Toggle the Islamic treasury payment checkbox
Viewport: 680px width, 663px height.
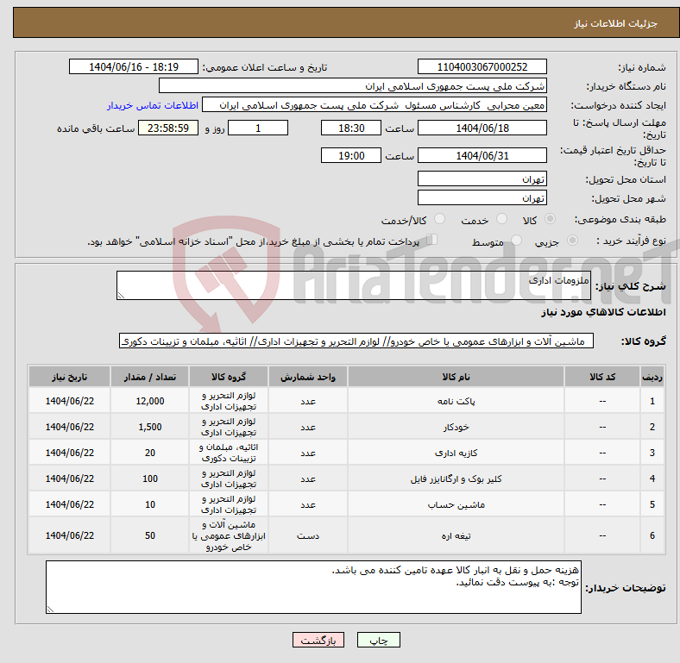pyautogui.click(x=431, y=240)
